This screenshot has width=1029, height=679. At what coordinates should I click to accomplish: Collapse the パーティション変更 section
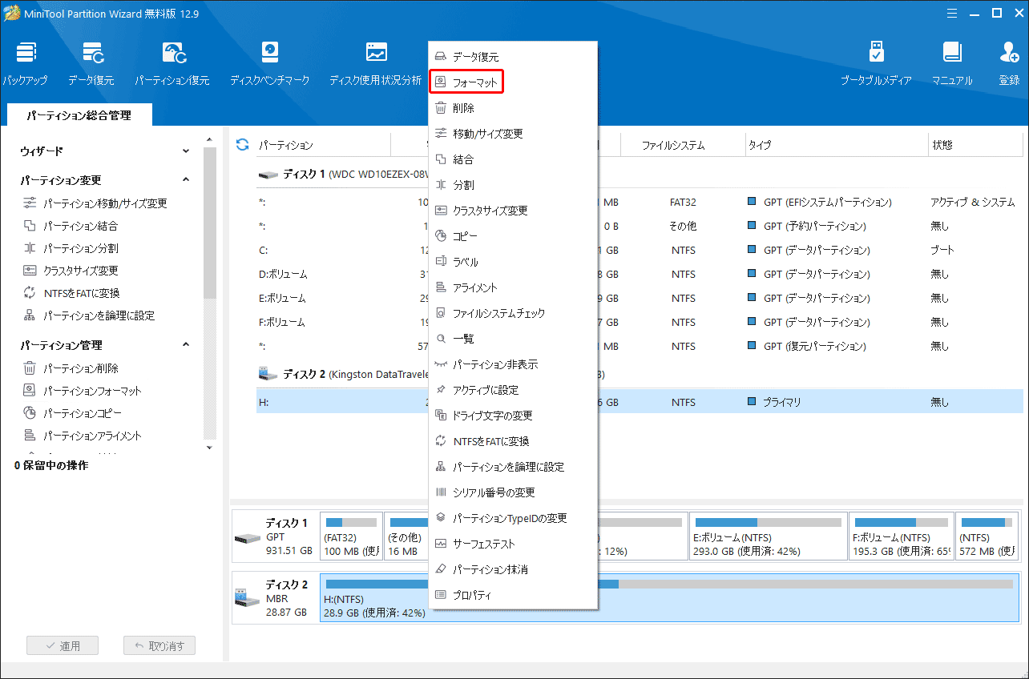pos(186,180)
